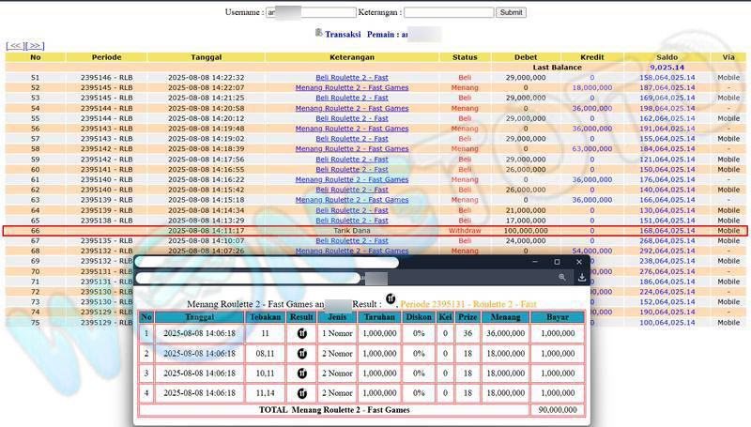Click the 18,000,000 Kredit value in row 52
This screenshot has width=751, height=427.
tap(591, 87)
